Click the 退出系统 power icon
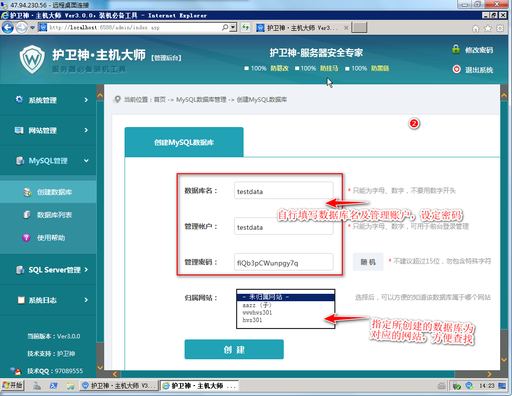This screenshot has width=512, height=396. (456, 69)
